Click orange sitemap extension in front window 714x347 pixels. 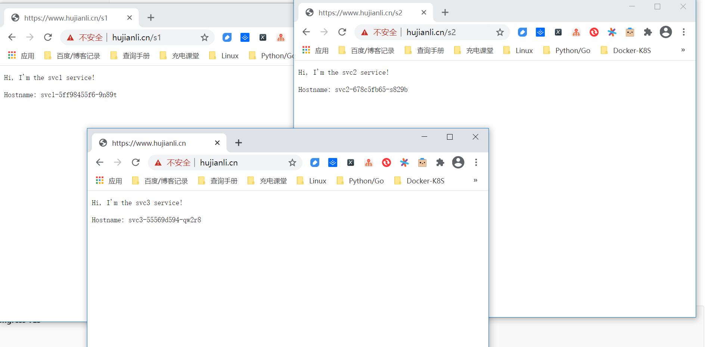pyautogui.click(x=369, y=162)
